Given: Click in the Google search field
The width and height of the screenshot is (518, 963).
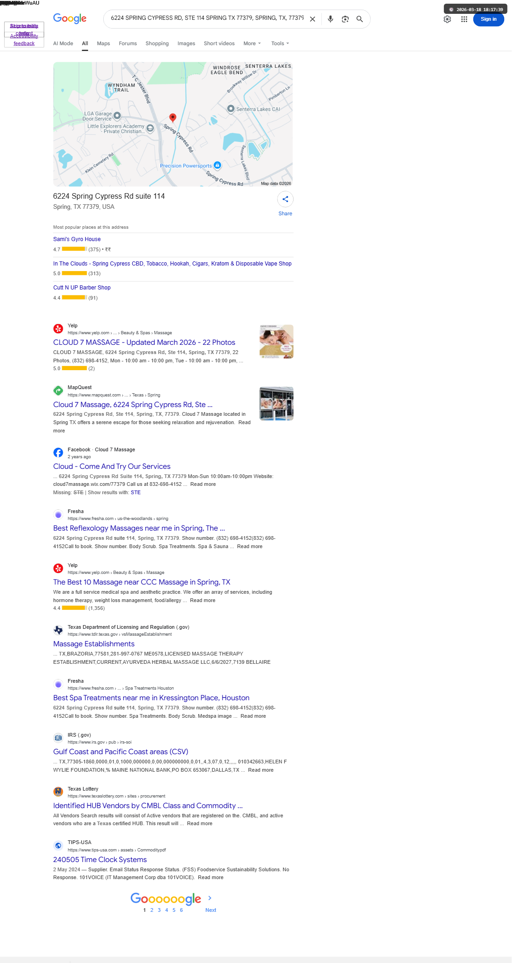Looking at the screenshot, I should 207,18.
